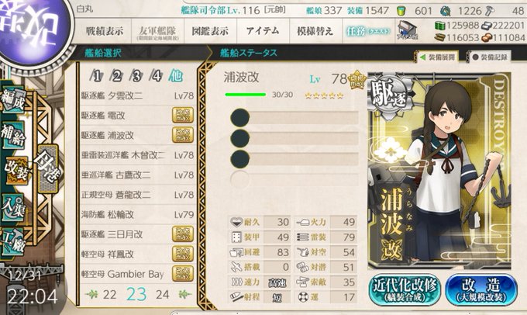Open the 任務 quest menu
527x315 pixels.
point(368,31)
